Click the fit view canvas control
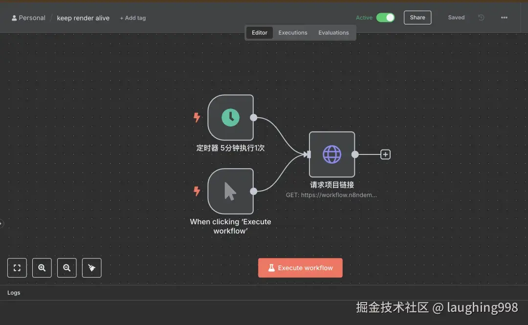The width and height of the screenshot is (528, 325). pyautogui.click(x=17, y=267)
